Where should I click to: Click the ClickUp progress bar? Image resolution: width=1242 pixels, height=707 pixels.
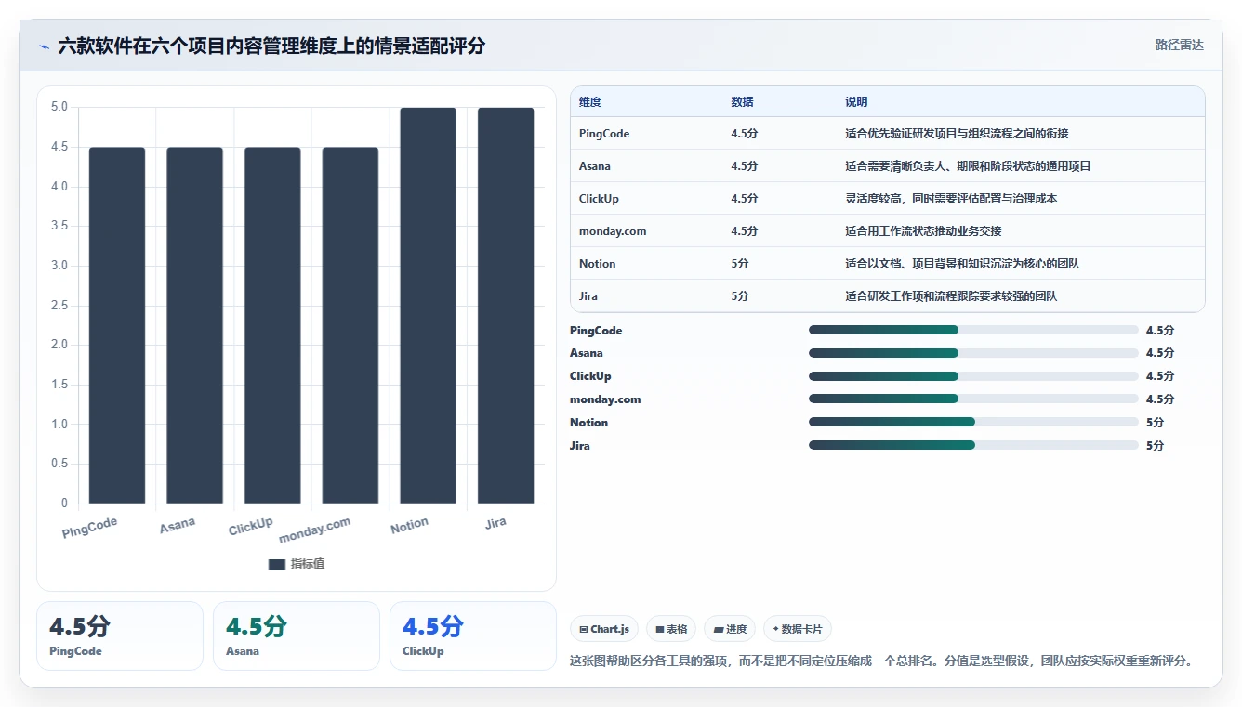[973, 376]
